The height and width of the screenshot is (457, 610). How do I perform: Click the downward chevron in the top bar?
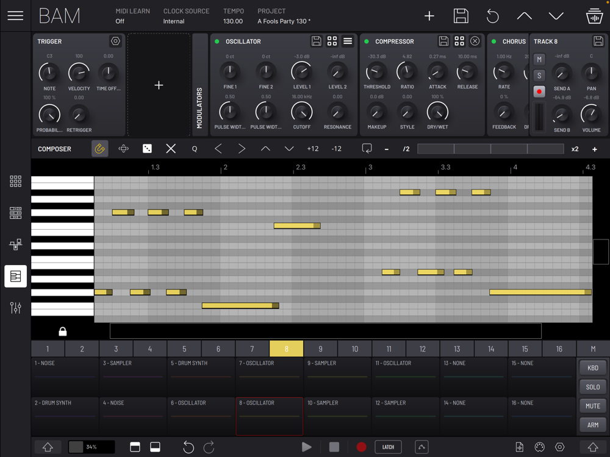(x=556, y=16)
